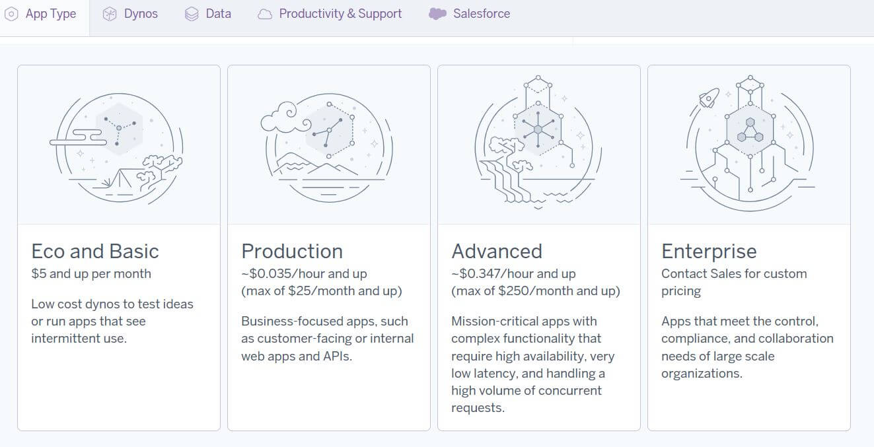Click the $5 and up per month text

pos(83,273)
